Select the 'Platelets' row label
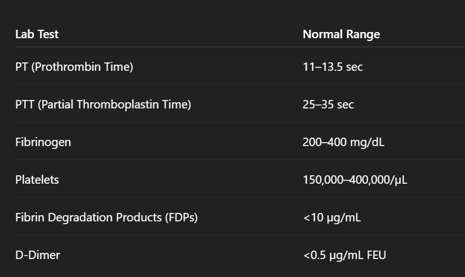Image resolution: width=465 pixels, height=277 pixels. point(37,180)
